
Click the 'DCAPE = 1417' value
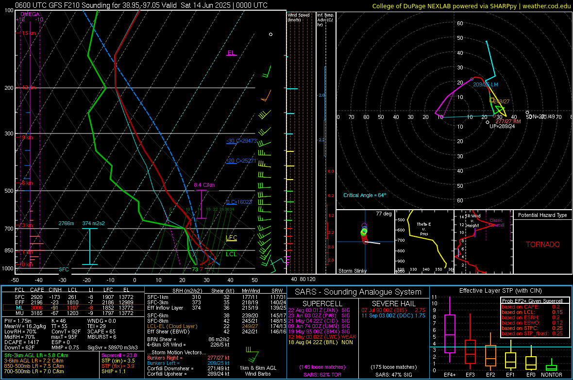(21, 342)
